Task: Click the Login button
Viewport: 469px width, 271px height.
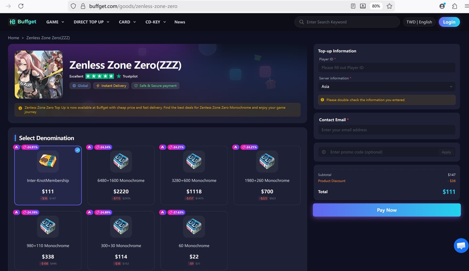Action: tap(449, 22)
